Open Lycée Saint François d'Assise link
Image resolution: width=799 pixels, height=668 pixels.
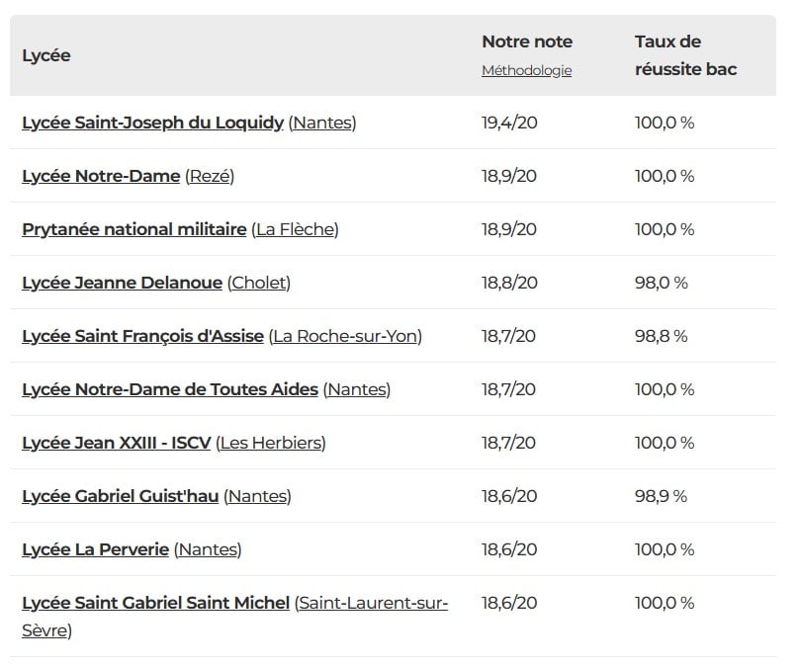pos(142,336)
